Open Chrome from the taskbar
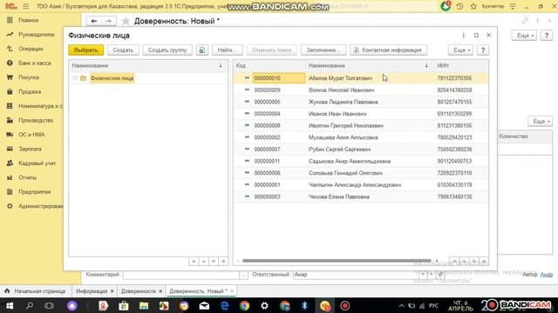 pos(244,305)
